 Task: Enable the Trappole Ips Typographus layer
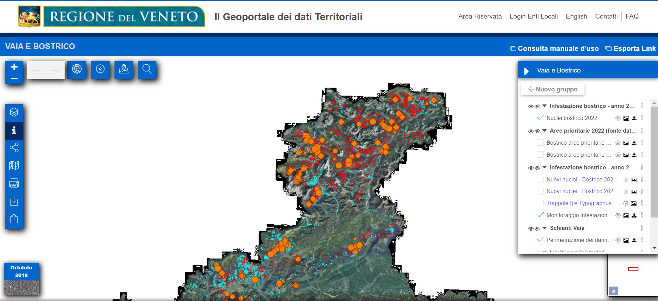[x=540, y=203]
